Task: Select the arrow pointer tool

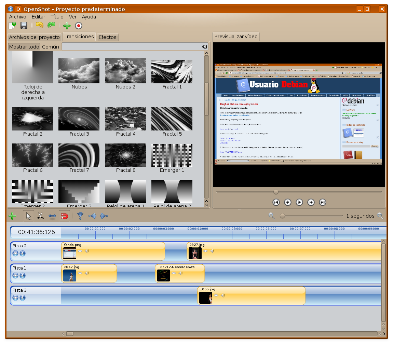Action: [x=28, y=216]
